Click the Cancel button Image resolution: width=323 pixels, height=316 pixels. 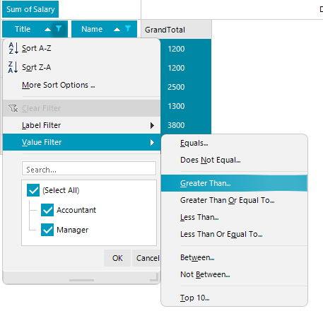(x=146, y=258)
